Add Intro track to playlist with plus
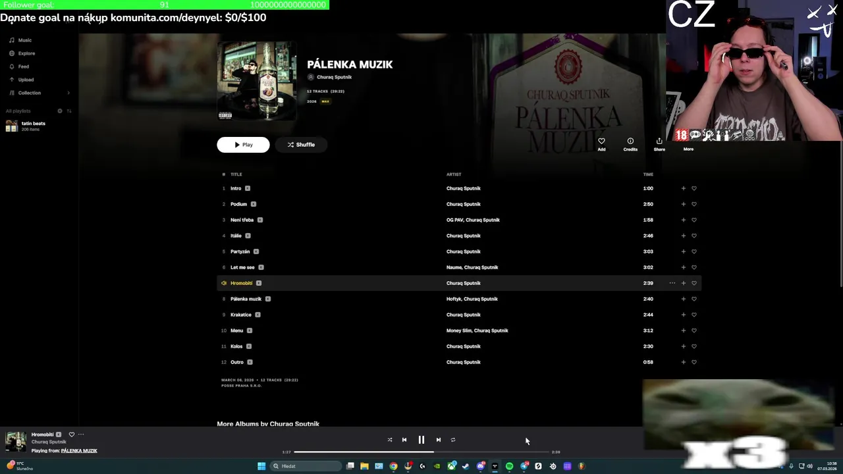This screenshot has width=843, height=474. tap(683, 188)
